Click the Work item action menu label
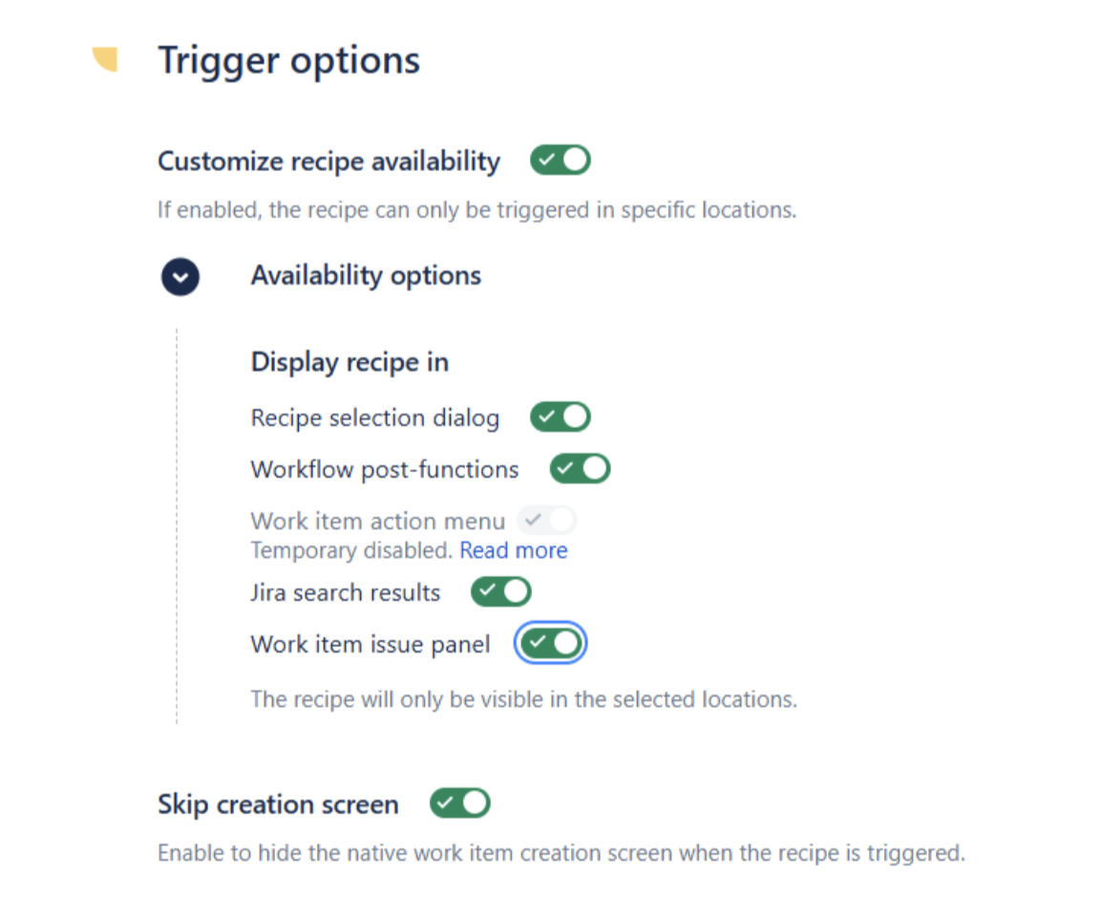The width and height of the screenshot is (1100, 923). pyautogui.click(x=377, y=522)
